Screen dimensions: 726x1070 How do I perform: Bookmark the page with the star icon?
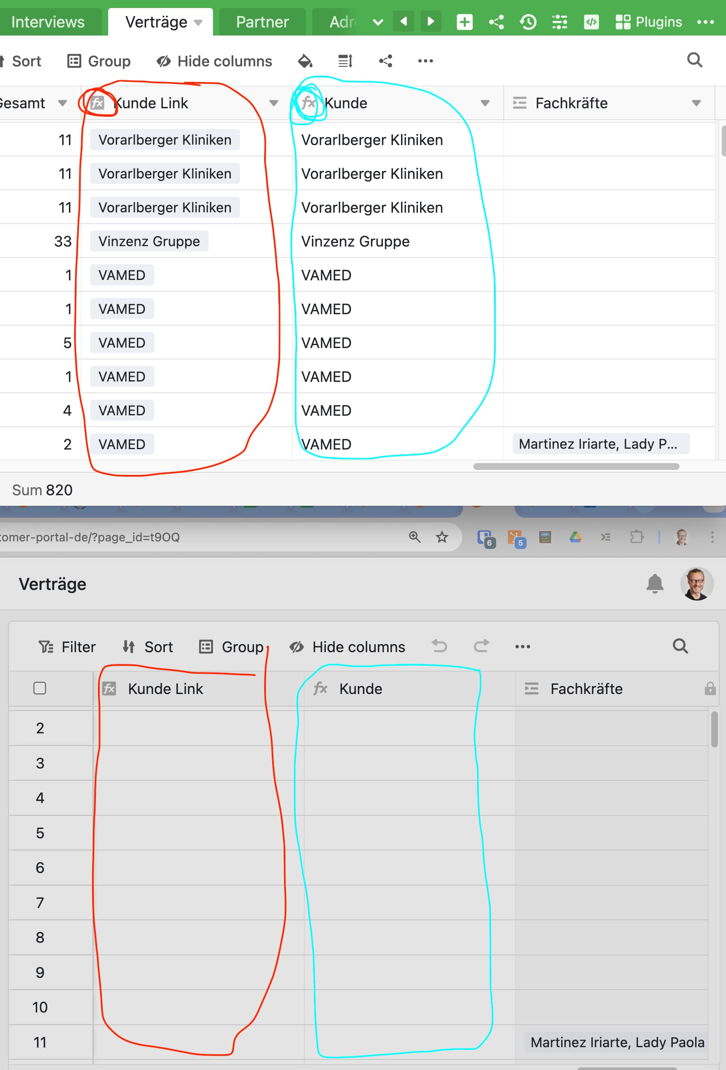click(442, 537)
